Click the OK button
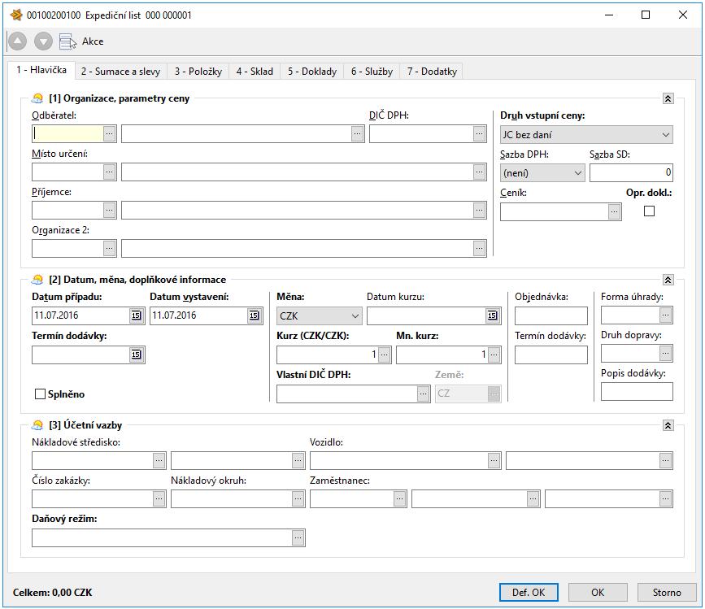Viewport: 705px width, 609px height. point(598,593)
